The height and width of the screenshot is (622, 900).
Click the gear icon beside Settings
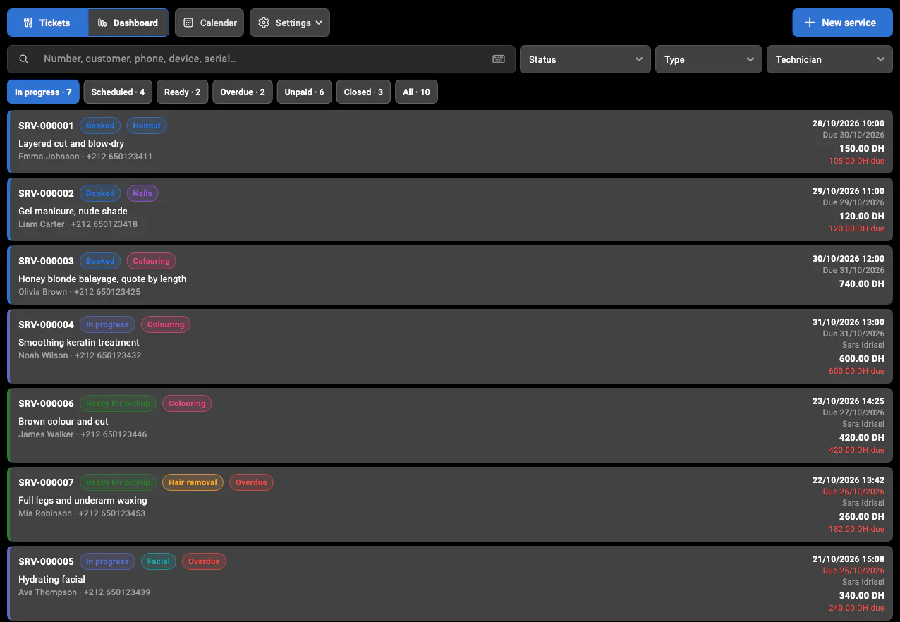pyautogui.click(x=264, y=23)
